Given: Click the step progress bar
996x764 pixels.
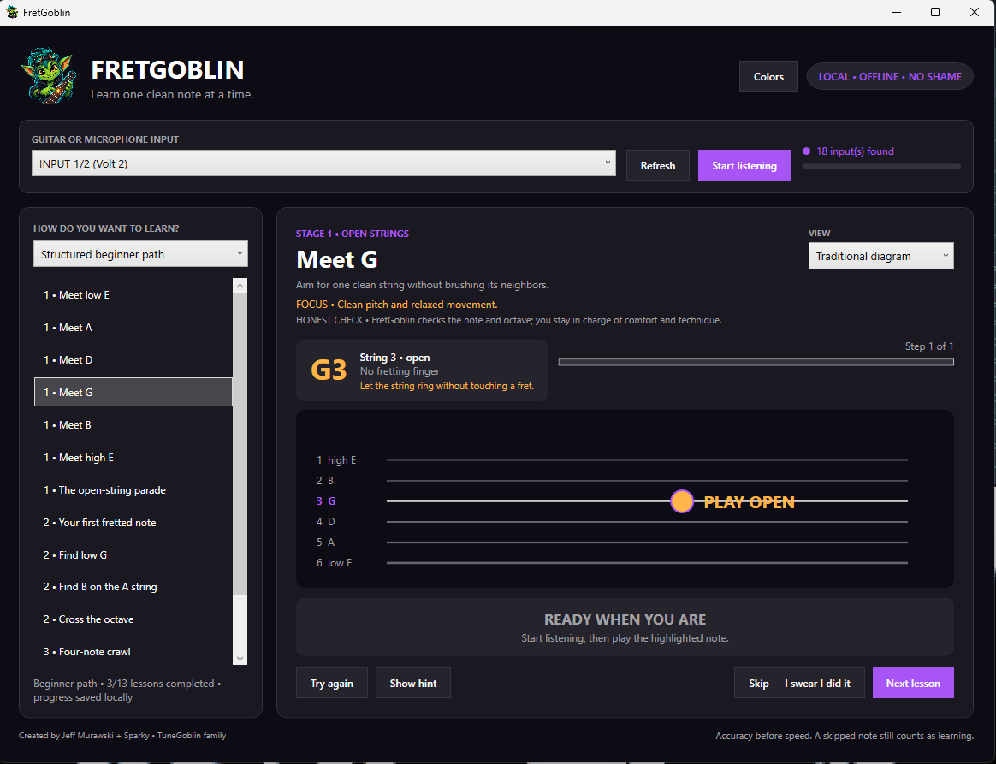Looking at the screenshot, I should click(x=756, y=362).
